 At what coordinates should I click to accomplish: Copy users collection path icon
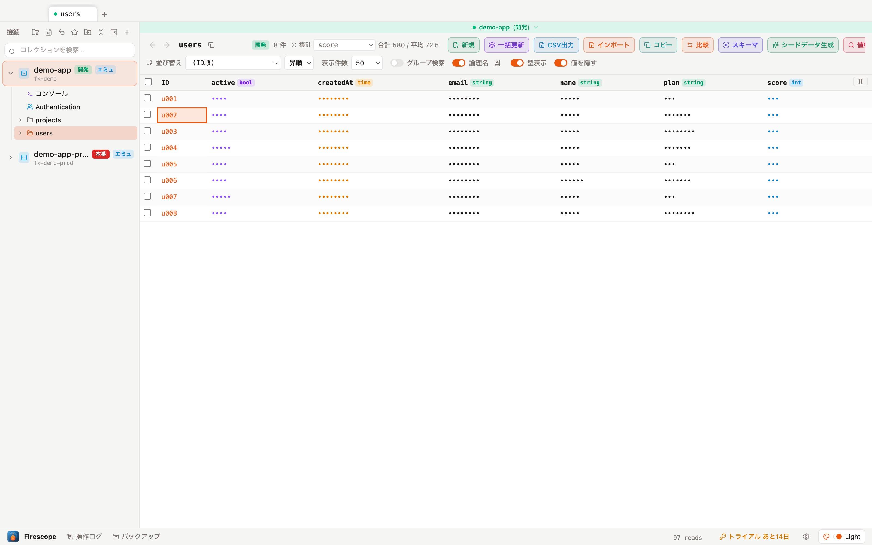pyautogui.click(x=211, y=45)
